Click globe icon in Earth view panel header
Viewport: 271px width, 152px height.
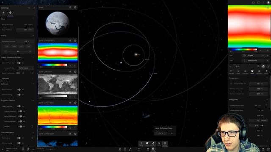[x=70, y=7]
